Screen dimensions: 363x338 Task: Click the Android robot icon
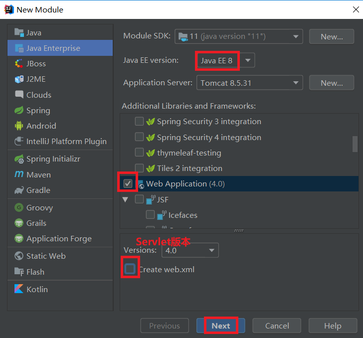click(x=19, y=126)
